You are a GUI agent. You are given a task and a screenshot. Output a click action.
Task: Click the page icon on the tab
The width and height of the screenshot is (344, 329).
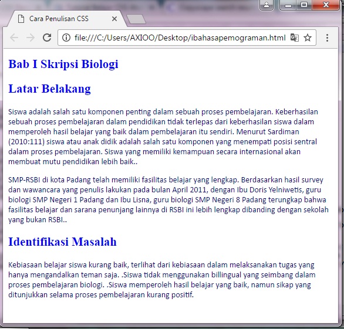(21, 19)
